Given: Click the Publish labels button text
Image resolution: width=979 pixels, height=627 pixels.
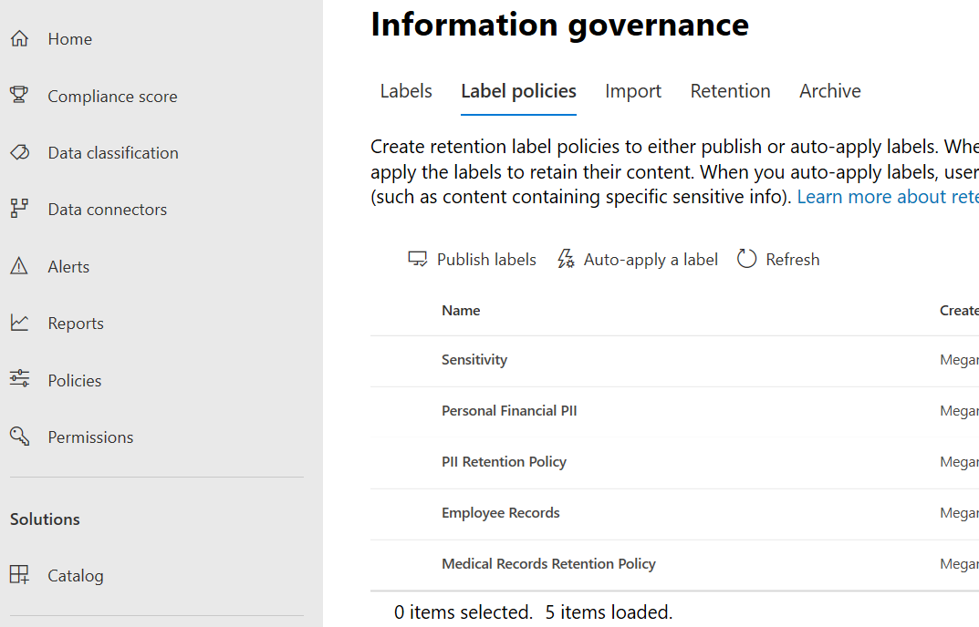Looking at the screenshot, I should (x=486, y=260).
